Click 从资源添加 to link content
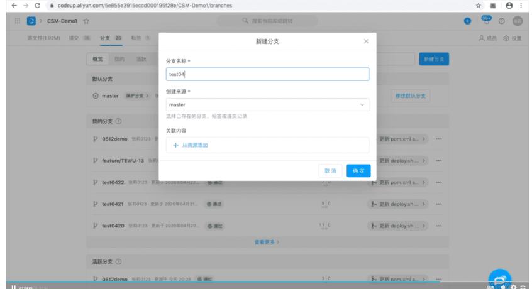The image size is (532, 289). click(191, 145)
